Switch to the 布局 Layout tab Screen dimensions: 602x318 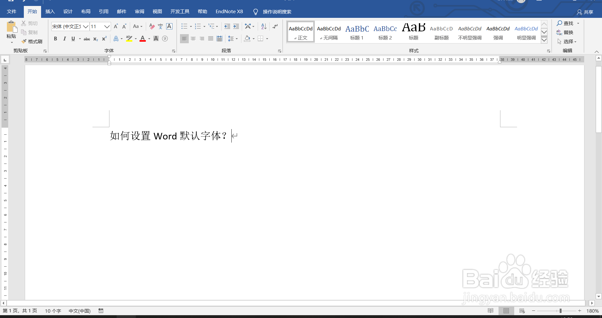(86, 12)
